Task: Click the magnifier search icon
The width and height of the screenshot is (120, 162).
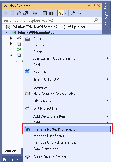Action: coord(96,20)
